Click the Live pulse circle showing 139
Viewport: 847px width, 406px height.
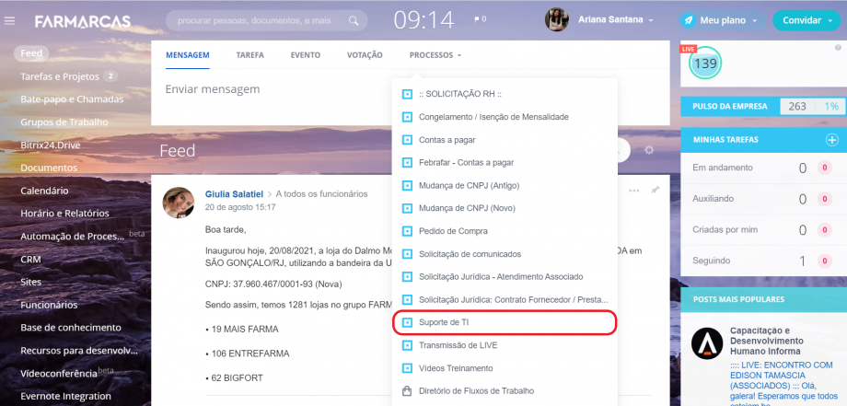click(704, 64)
